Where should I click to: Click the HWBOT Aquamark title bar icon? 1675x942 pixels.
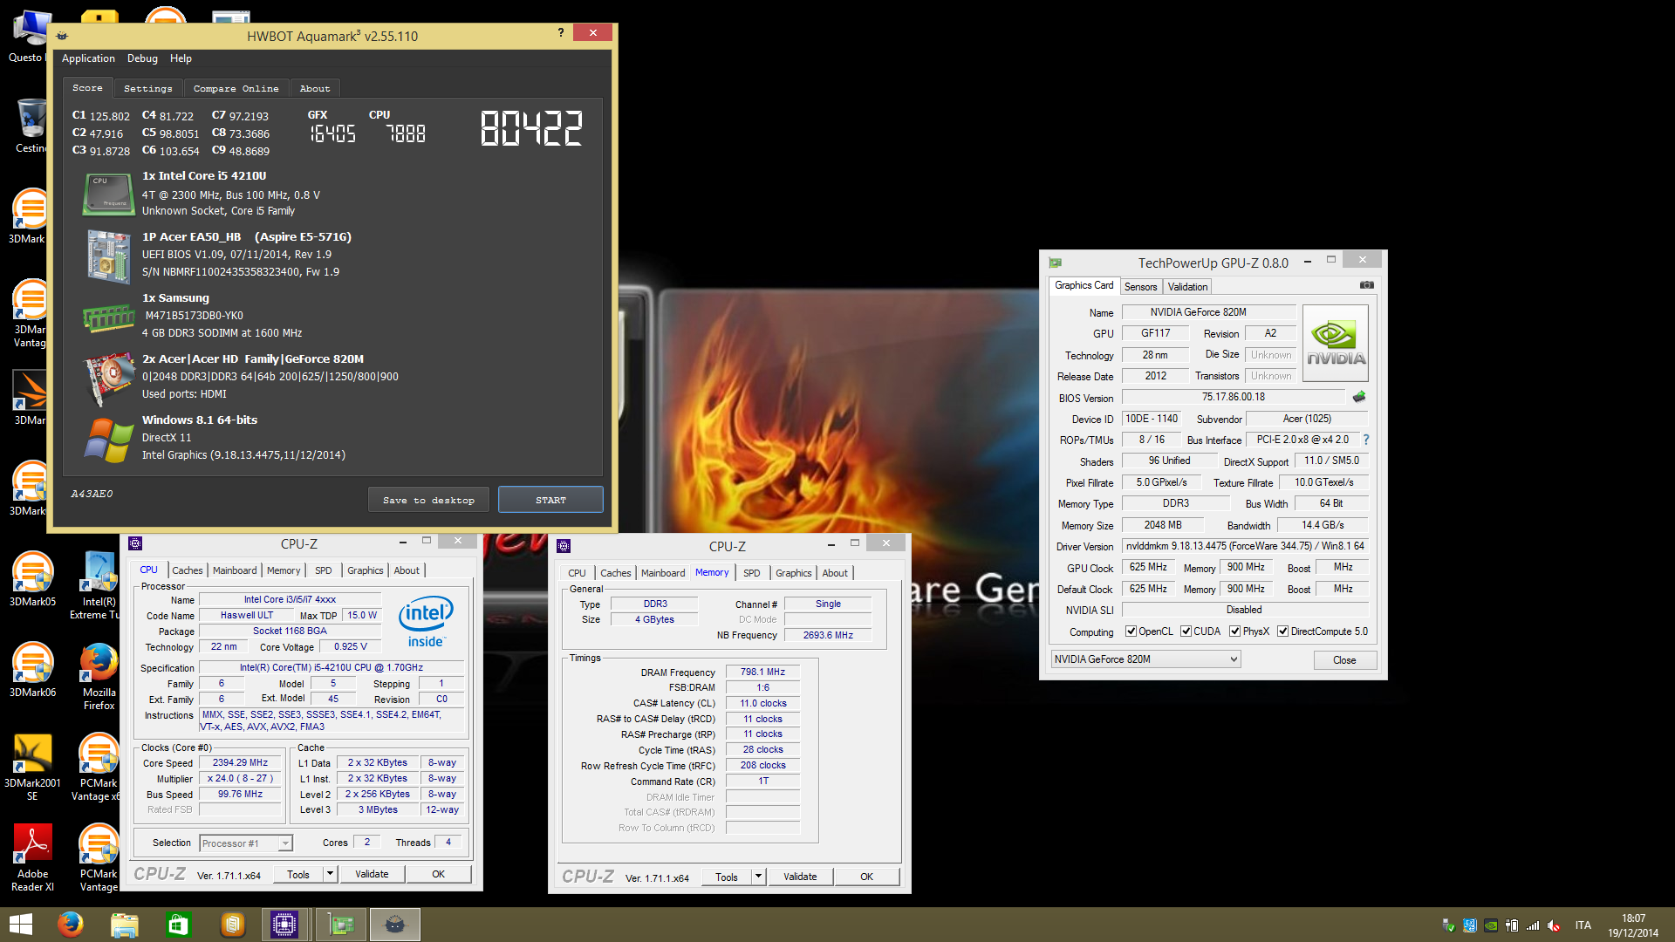(x=62, y=36)
